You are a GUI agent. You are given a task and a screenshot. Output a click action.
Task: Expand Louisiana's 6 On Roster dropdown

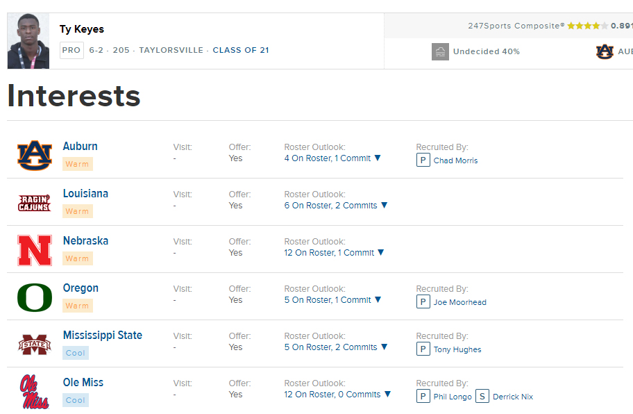[336, 206]
